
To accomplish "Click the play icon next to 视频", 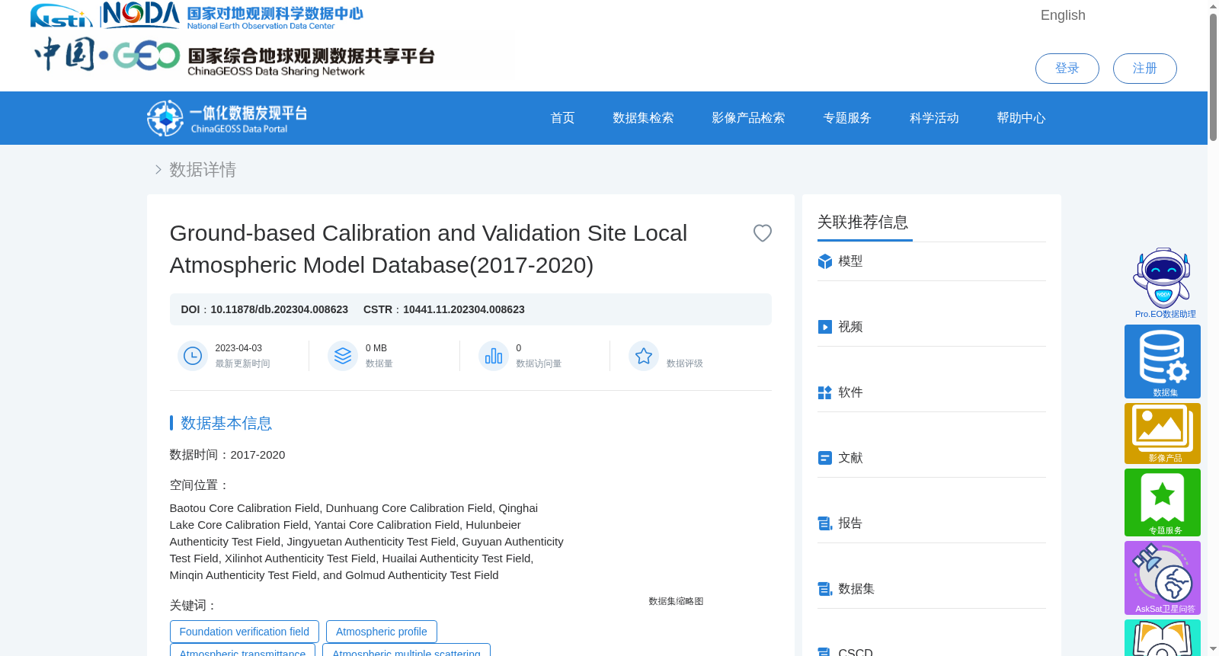I will [x=825, y=327].
